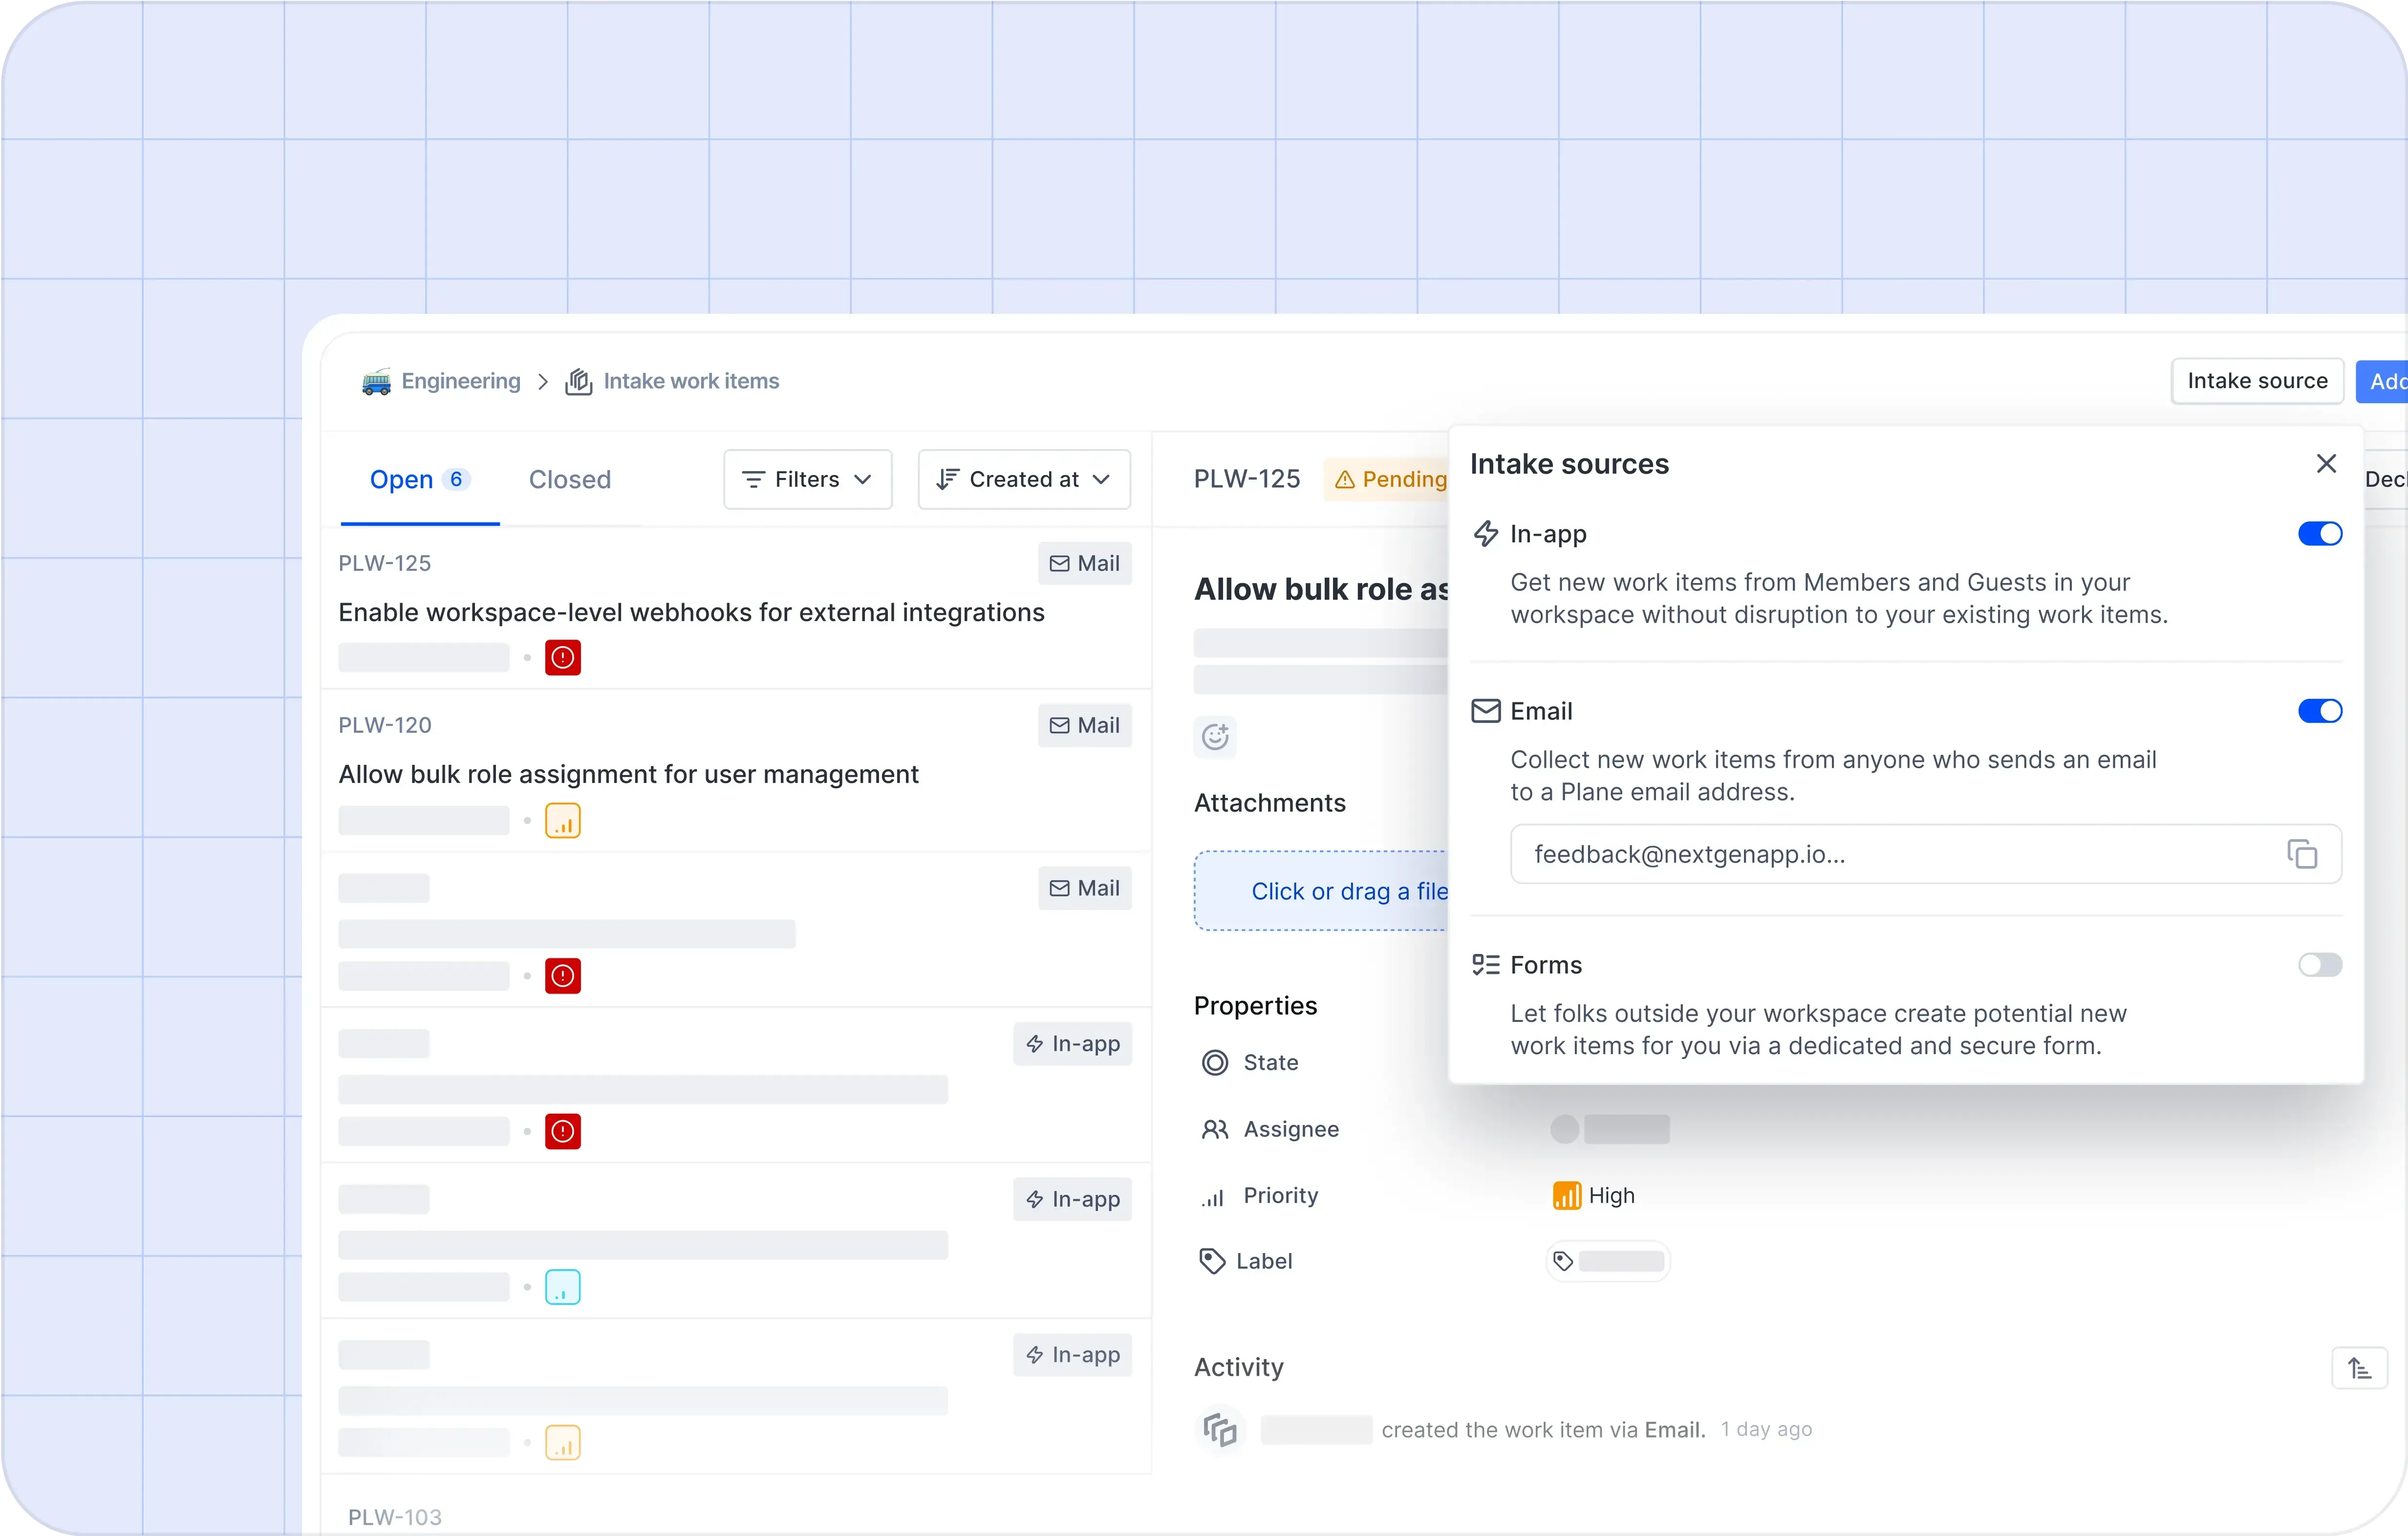Disable the In-app intake source toggle
This screenshot has width=2408, height=1536.
2319,534
